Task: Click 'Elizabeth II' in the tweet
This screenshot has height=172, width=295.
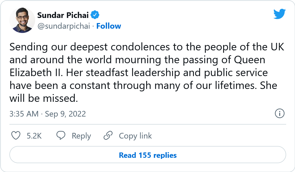Action: [x=36, y=73]
